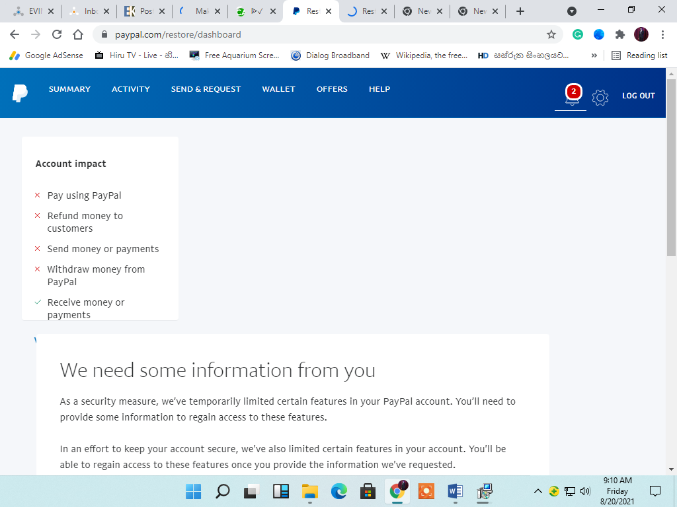
Task: Open Dialog Broadband bookmark
Action: pos(331,55)
